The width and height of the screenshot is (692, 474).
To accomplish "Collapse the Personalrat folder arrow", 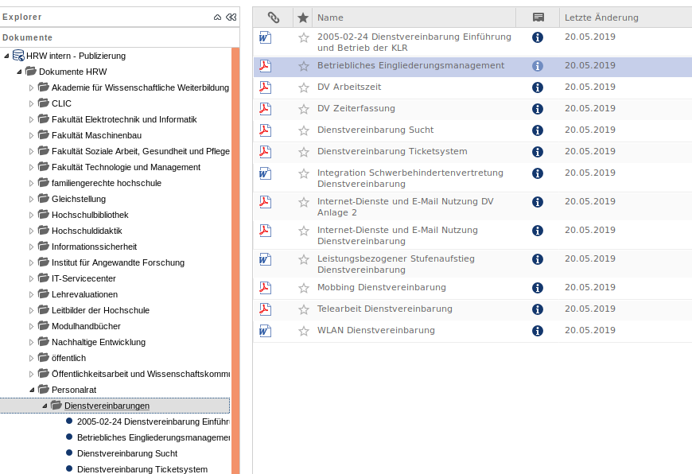I will [32, 390].
